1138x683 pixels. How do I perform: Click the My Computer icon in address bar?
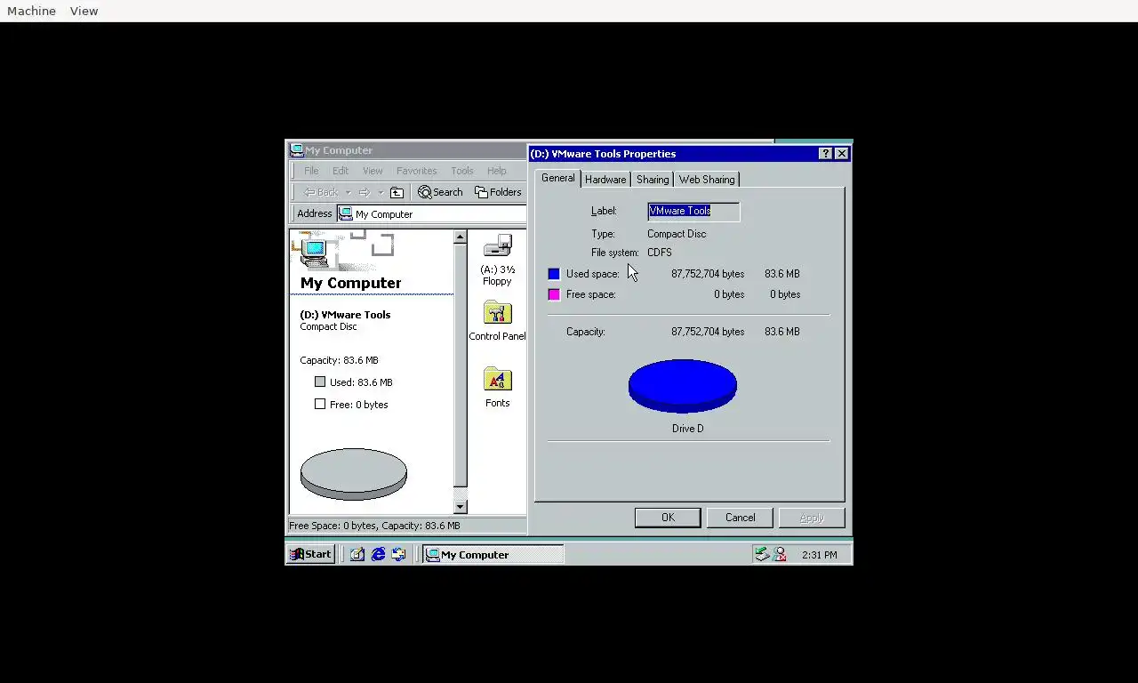point(346,213)
